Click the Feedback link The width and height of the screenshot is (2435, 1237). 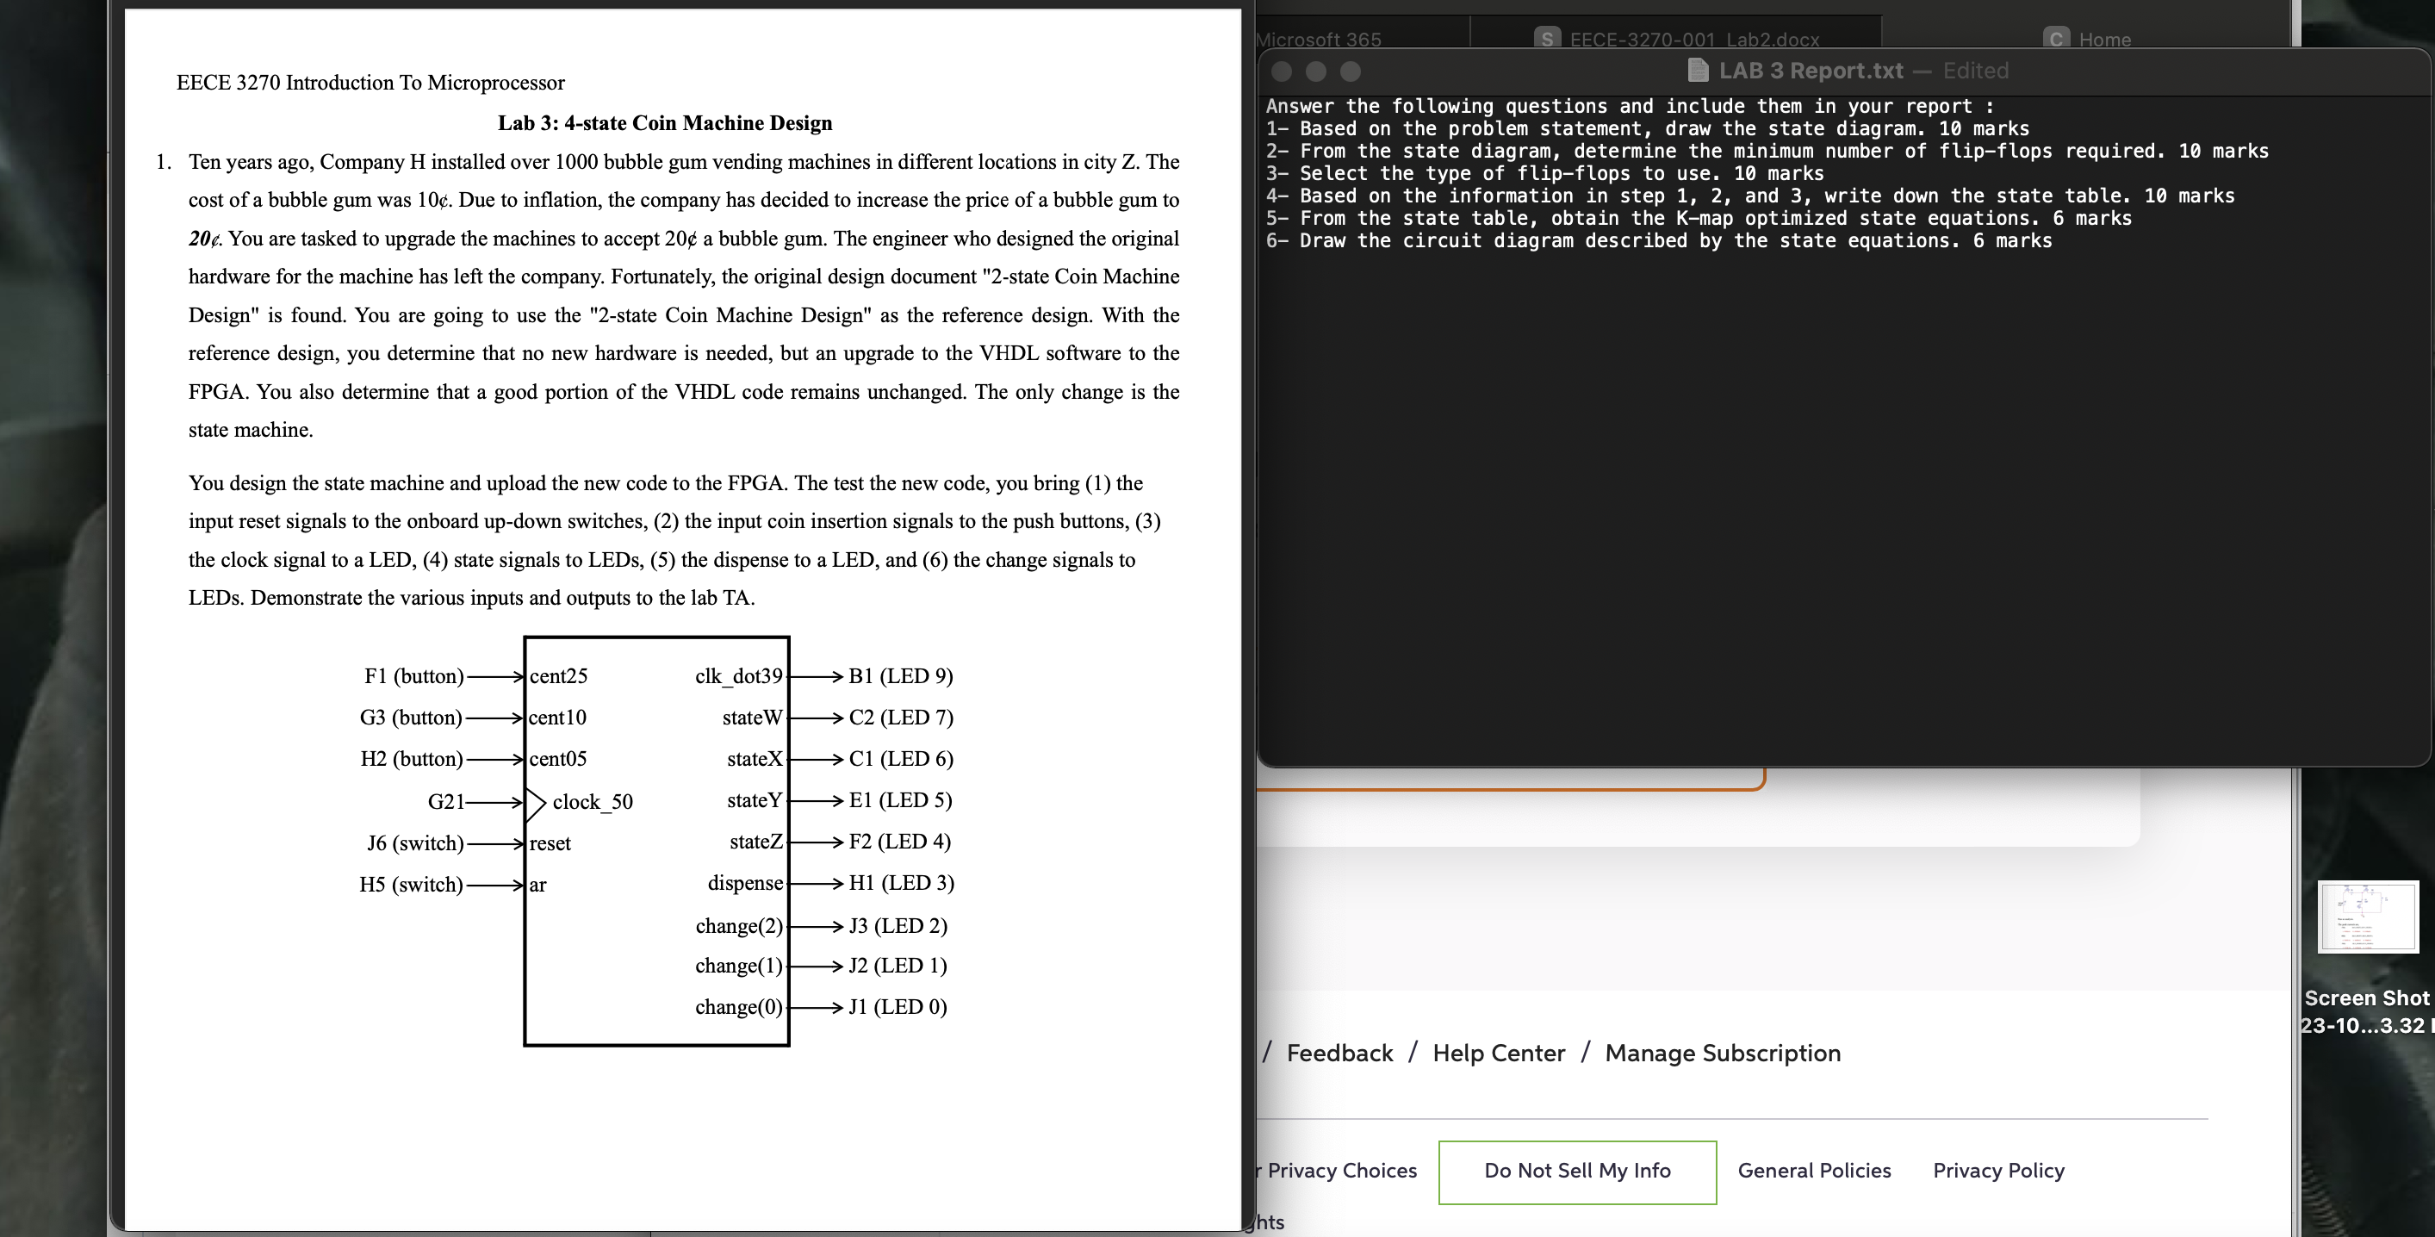click(1339, 1053)
